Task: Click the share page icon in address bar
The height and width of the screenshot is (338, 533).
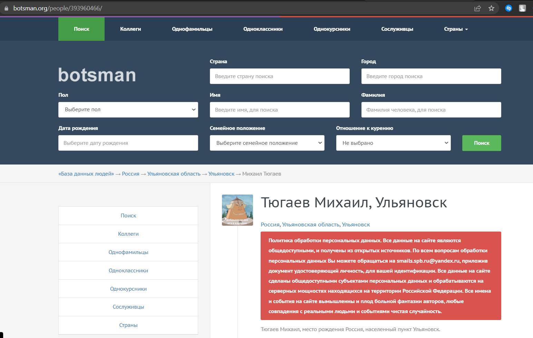Action: 478,8
